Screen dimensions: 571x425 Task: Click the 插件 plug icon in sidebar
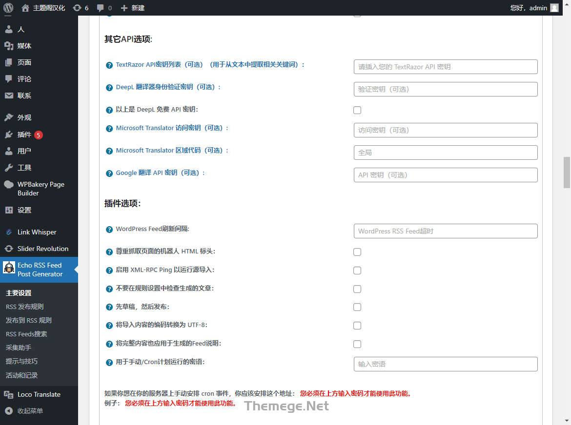9,135
